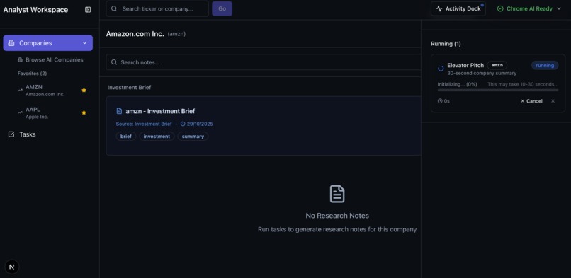The height and width of the screenshot is (278, 571).
Task: Select the investment tag
Action: 157,137
